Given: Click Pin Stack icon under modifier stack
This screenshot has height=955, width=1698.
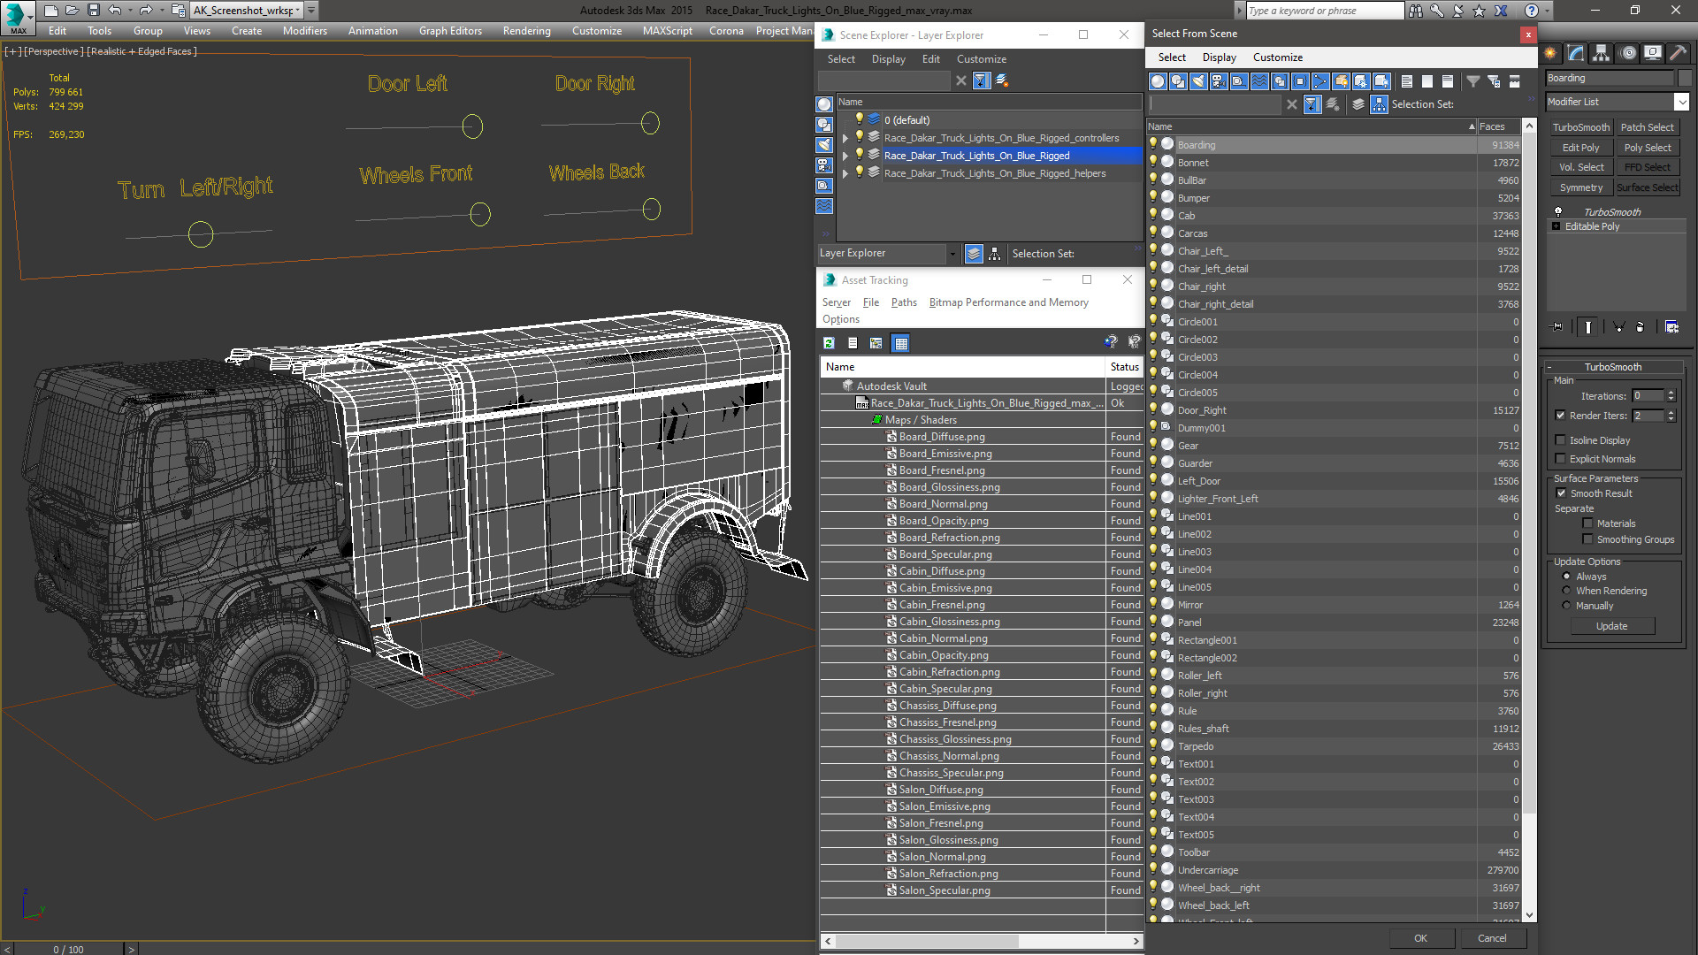Looking at the screenshot, I should pyautogui.click(x=1557, y=327).
